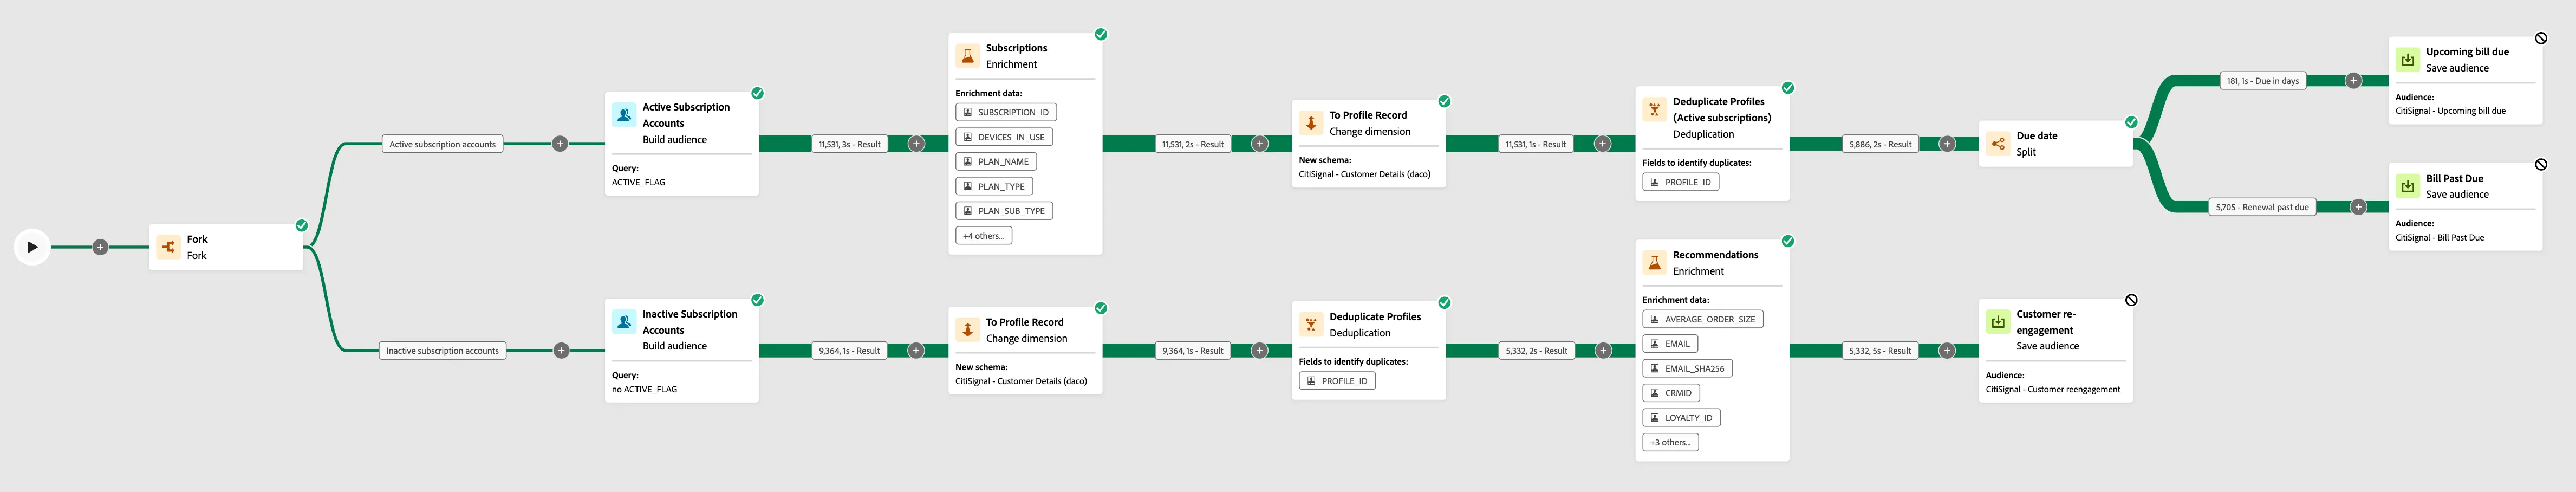Select the Inactive subscription accounts transition label

(x=442, y=351)
